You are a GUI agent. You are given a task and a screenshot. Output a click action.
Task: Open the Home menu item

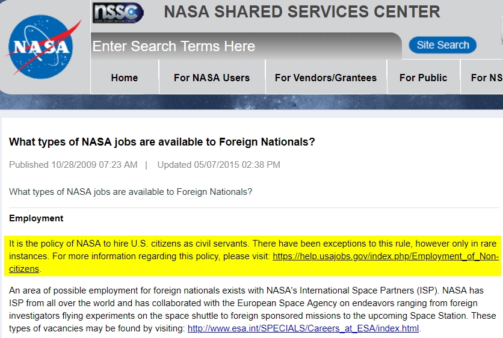point(125,78)
